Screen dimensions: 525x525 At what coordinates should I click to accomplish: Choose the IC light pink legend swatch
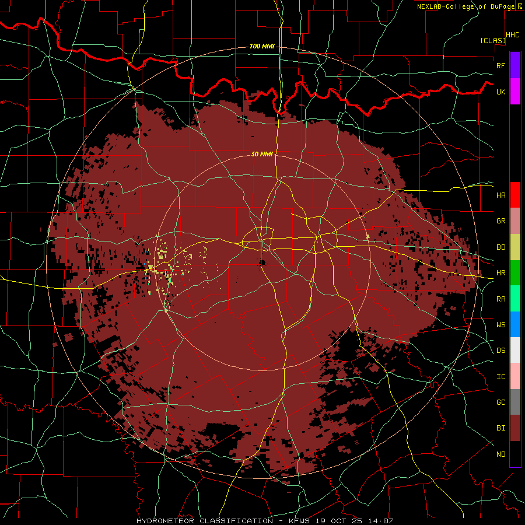[x=515, y=376]
